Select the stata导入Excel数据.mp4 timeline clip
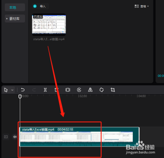The height and width of the screenshot is (158, 164). (x=79, y=137)
